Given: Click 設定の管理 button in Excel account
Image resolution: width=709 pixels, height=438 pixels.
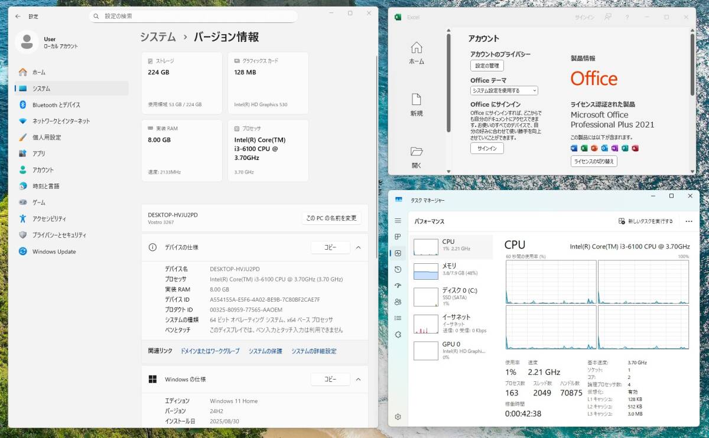Looking at the screenshot, I should click(x=487, y=66).
